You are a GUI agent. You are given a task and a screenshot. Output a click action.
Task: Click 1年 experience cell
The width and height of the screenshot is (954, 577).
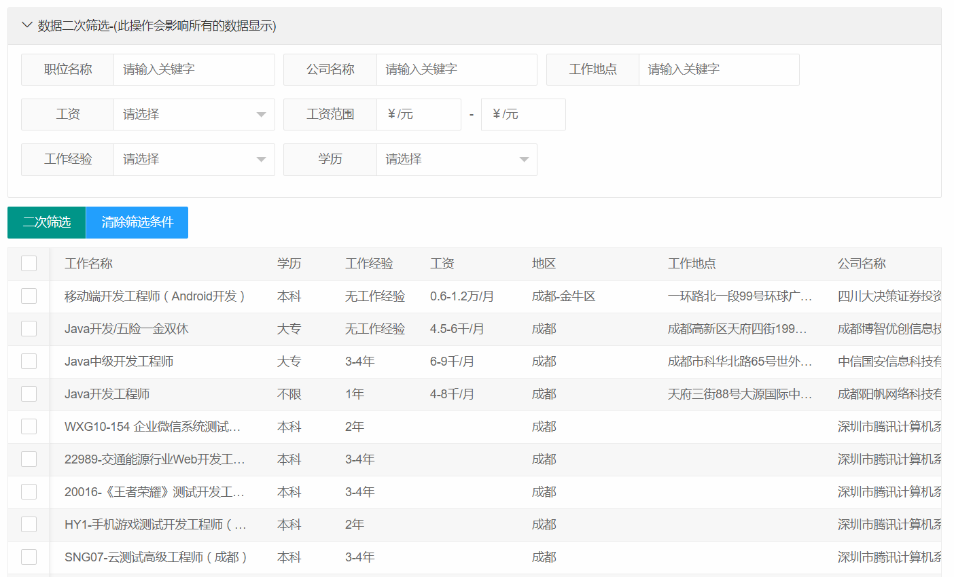355,394
